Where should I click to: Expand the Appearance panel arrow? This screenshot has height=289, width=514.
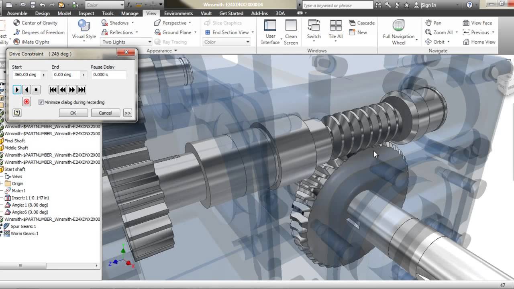pyautogui.click(x=175, y=51)
